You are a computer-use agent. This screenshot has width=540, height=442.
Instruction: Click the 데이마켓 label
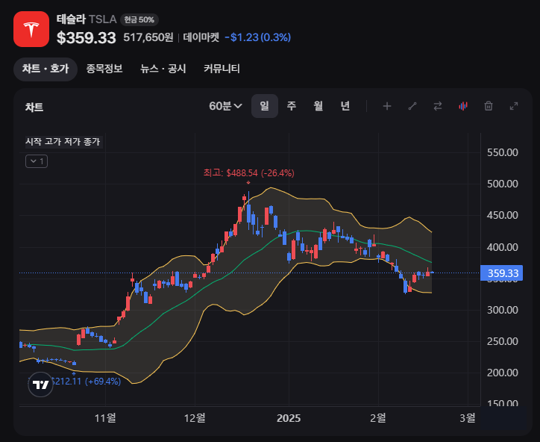pyautogui.click(x=201, y=37)
